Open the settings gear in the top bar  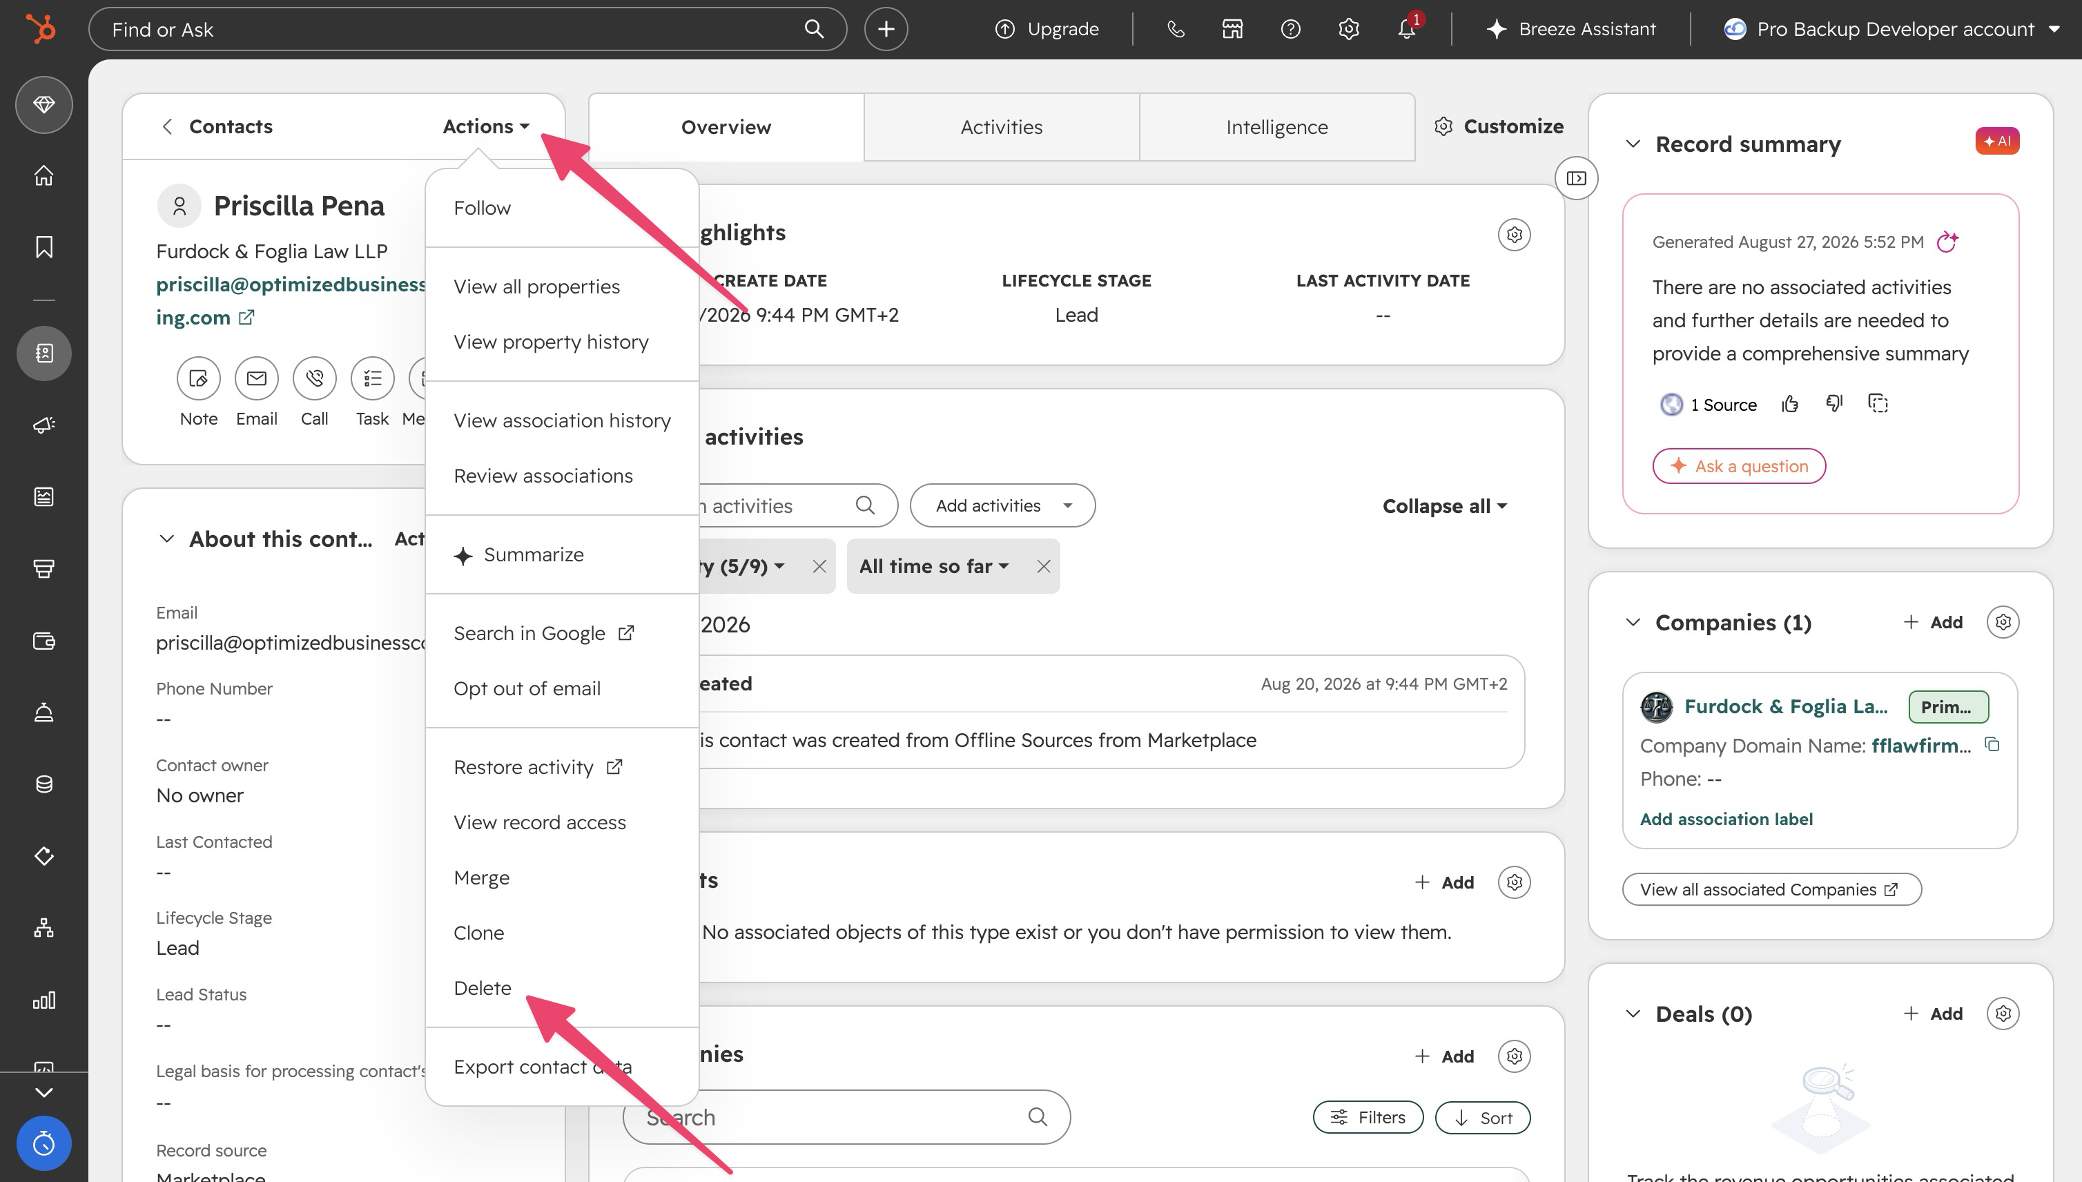pos(1348,29)
